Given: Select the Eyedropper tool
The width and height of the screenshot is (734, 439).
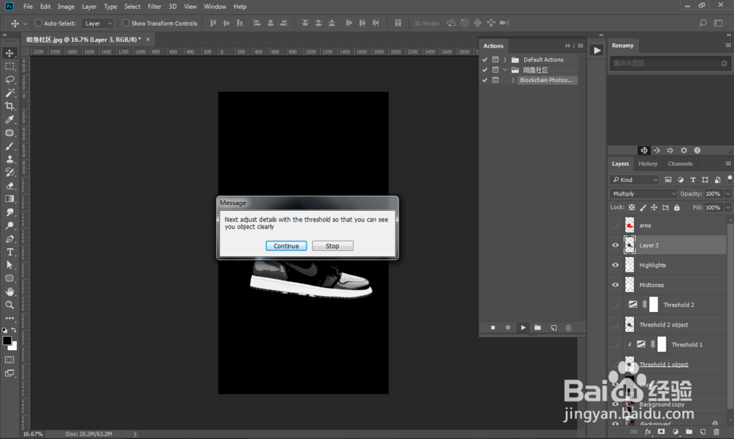Looking at the screenshot, I should [10, 120].
